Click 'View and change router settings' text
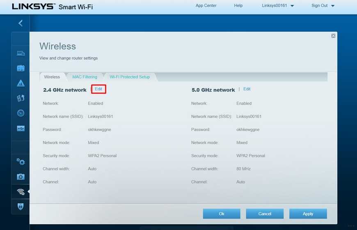Screen dimensions: 357x230 pos(69,58)
